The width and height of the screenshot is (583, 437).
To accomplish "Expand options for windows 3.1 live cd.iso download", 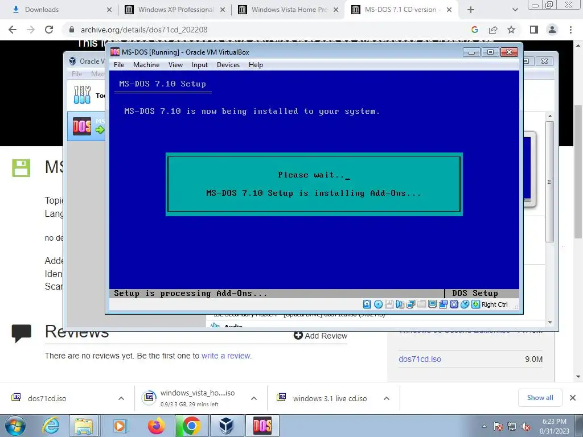I will click(387, 398).
